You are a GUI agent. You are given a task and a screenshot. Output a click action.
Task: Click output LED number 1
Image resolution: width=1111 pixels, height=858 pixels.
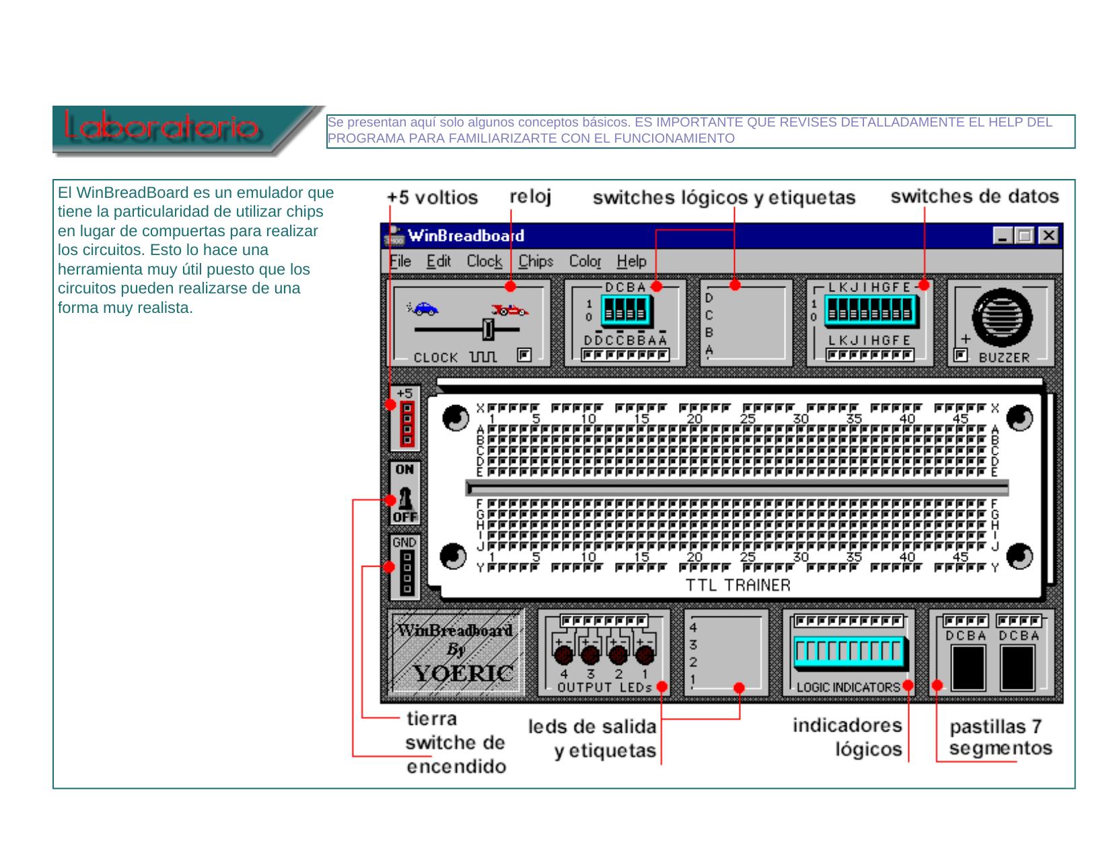pyautogui.click(x=645, y=655)
